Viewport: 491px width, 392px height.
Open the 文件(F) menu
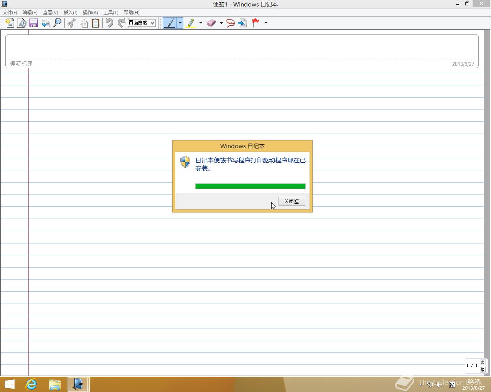(x=10, y=12)
